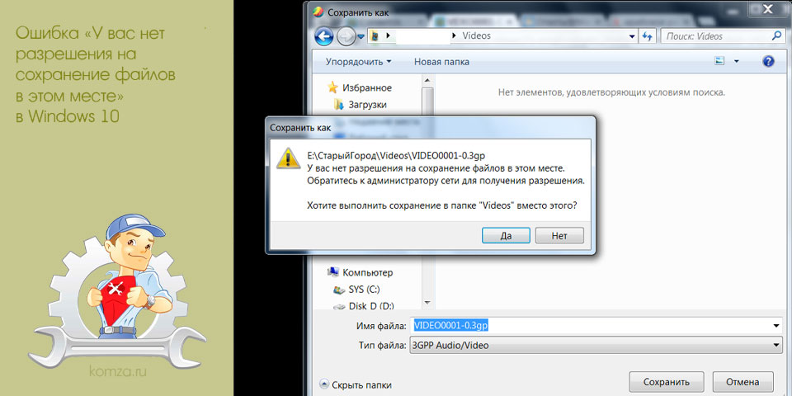Select the SYS (C:) drive
The image size is (792, 396).
[x=364, y=290]
